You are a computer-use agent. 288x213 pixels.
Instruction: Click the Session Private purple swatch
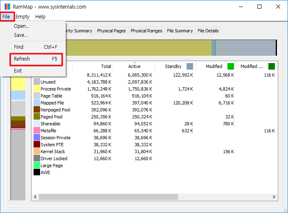pyautogui.click(x=37, y=138)
